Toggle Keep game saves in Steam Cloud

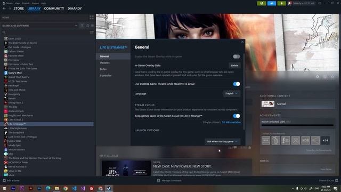[x=237, y=116]
